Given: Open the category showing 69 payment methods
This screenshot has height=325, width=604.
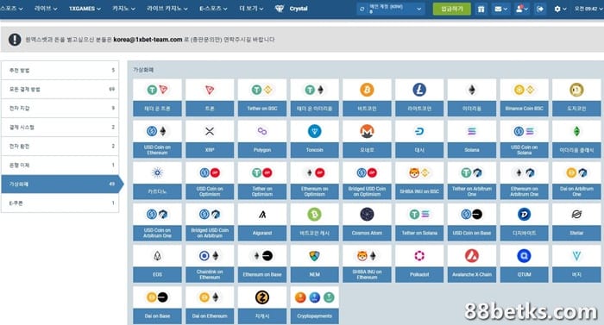Looking at the screenshot, I should click(x=60, y=90).
